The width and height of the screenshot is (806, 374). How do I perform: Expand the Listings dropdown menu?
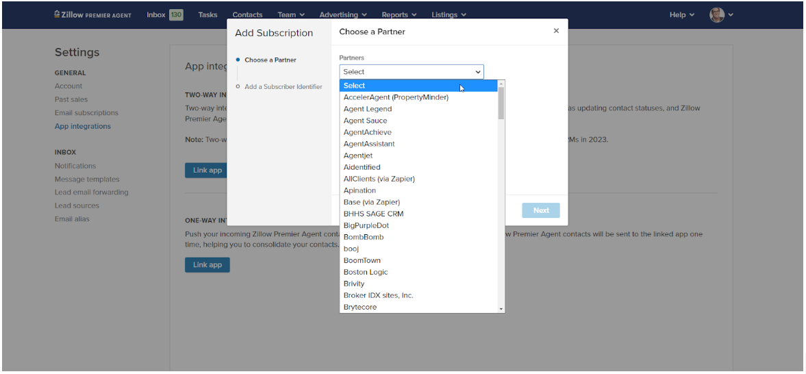[449, 14]
